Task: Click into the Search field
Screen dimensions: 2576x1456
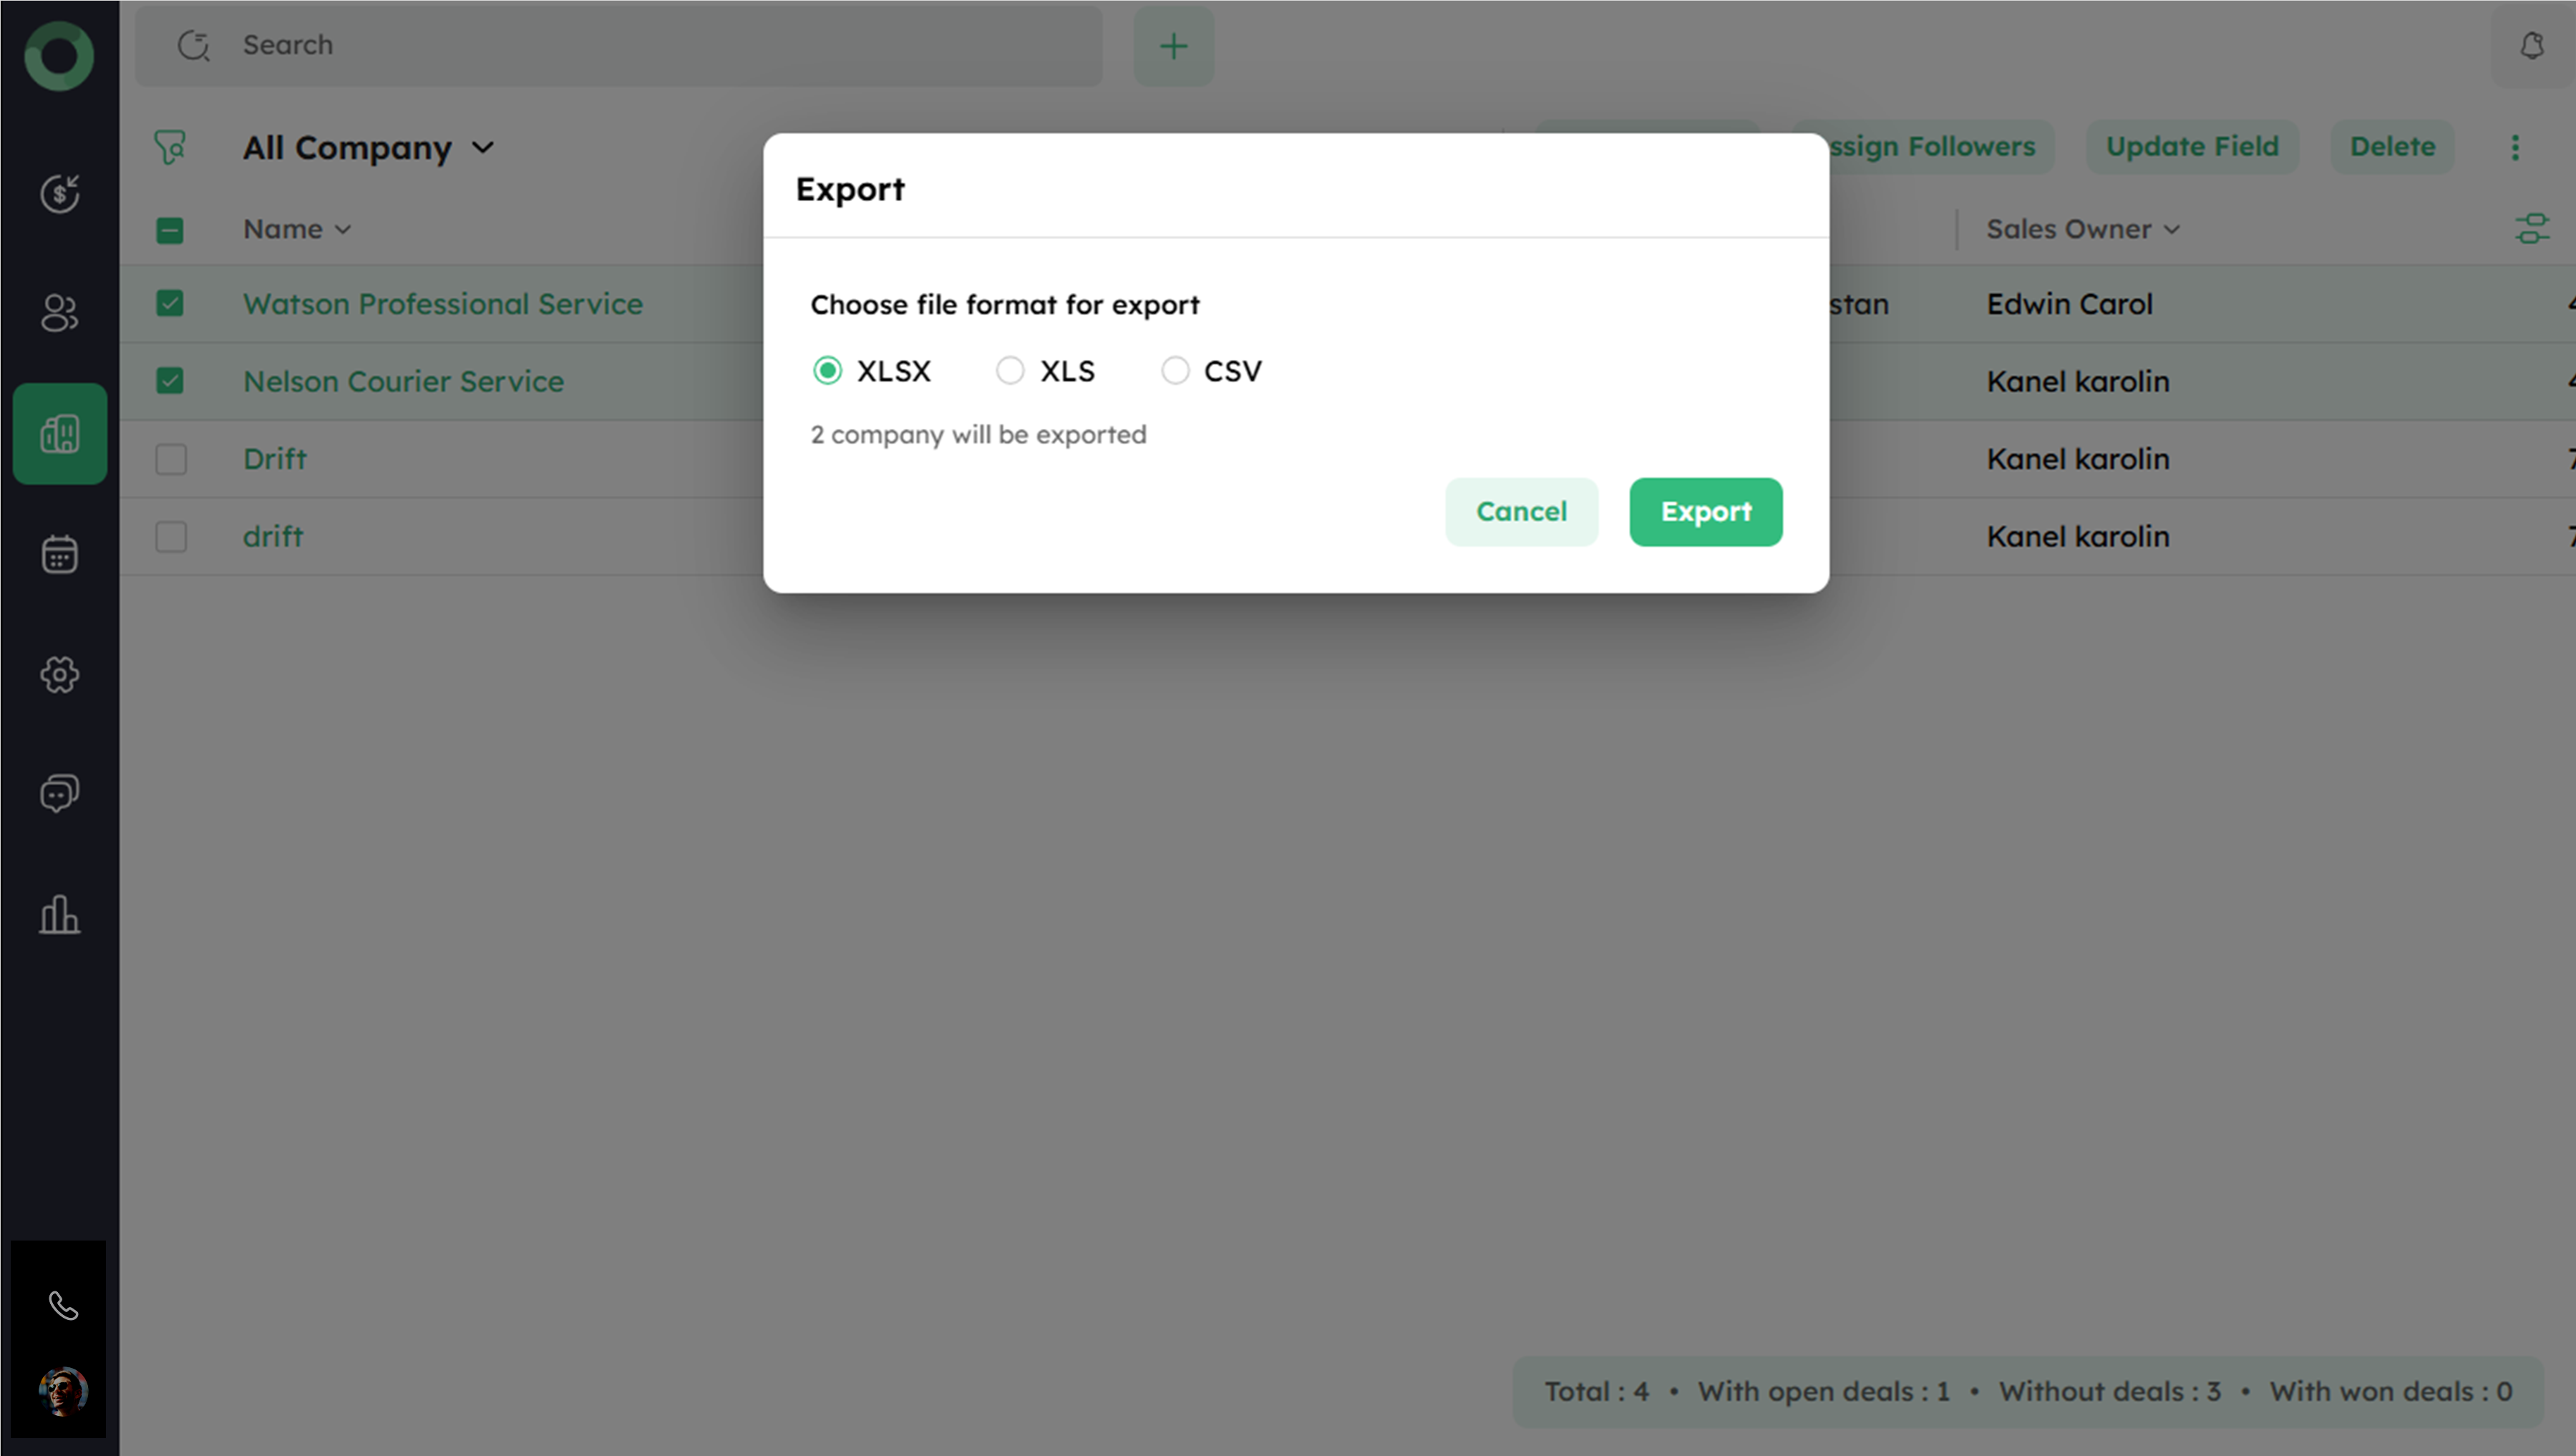Action: click(640, 45)
